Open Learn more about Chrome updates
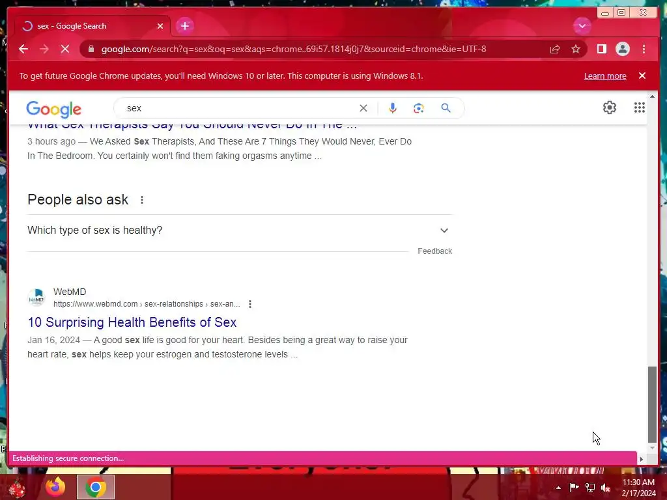This screenshot has height=500, width=667. point(605,76)
